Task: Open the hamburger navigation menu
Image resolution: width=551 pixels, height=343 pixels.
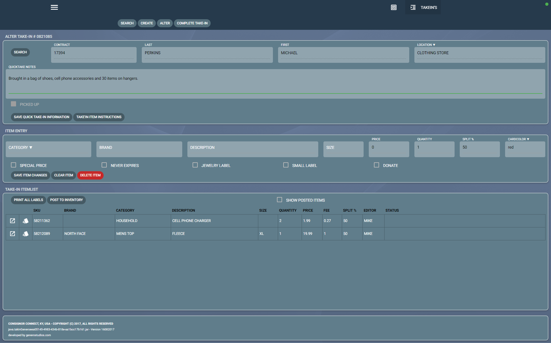Action: [x=54, y=7]
